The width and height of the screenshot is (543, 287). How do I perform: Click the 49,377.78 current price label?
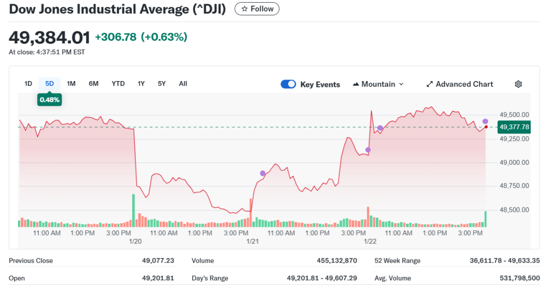pos(514,127)
